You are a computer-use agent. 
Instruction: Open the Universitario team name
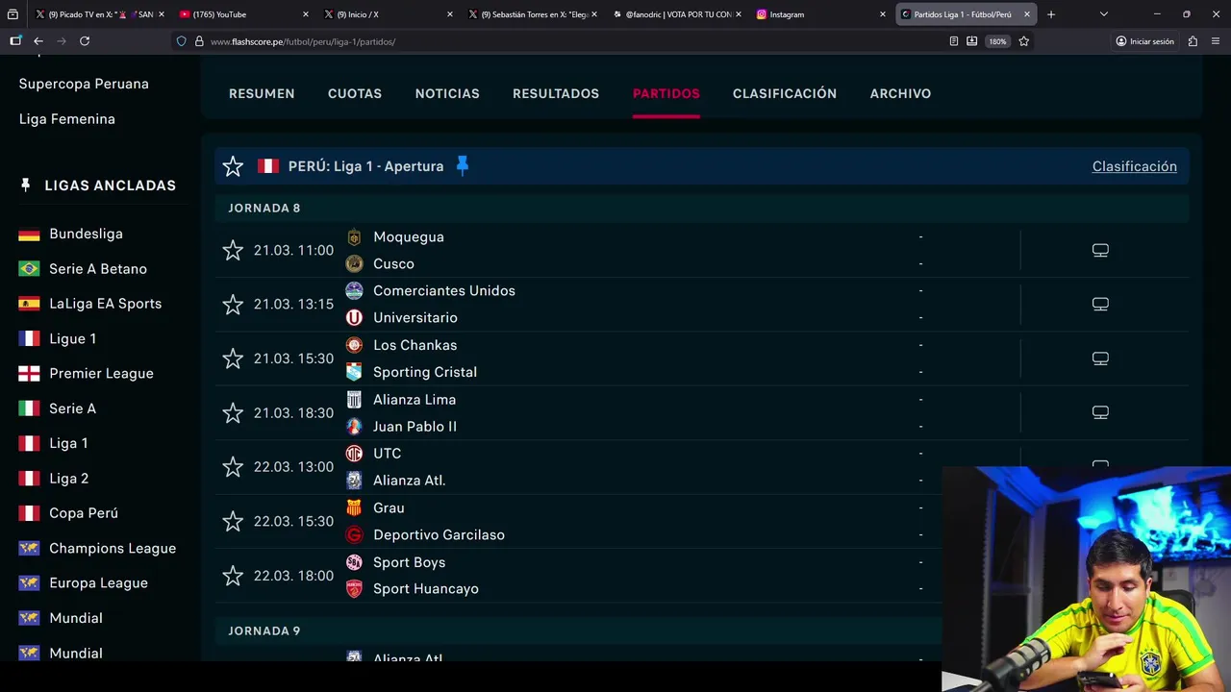(415, 317)
